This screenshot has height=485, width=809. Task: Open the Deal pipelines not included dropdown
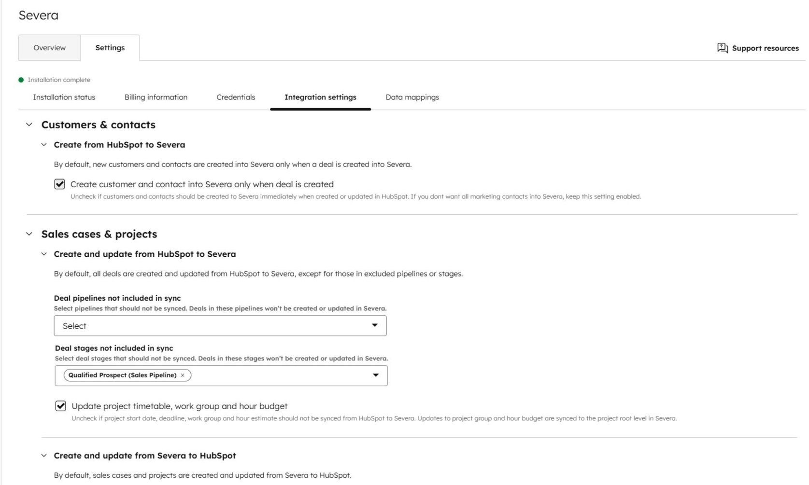pyautogui.click(x=220, y=326)
